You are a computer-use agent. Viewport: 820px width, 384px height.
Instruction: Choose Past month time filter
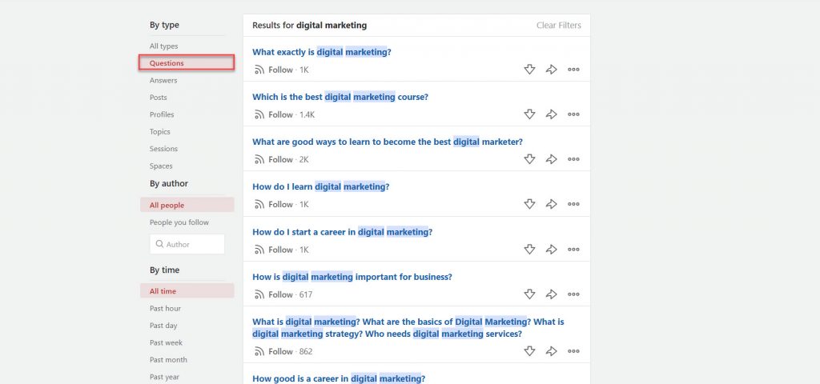[168, 360]
